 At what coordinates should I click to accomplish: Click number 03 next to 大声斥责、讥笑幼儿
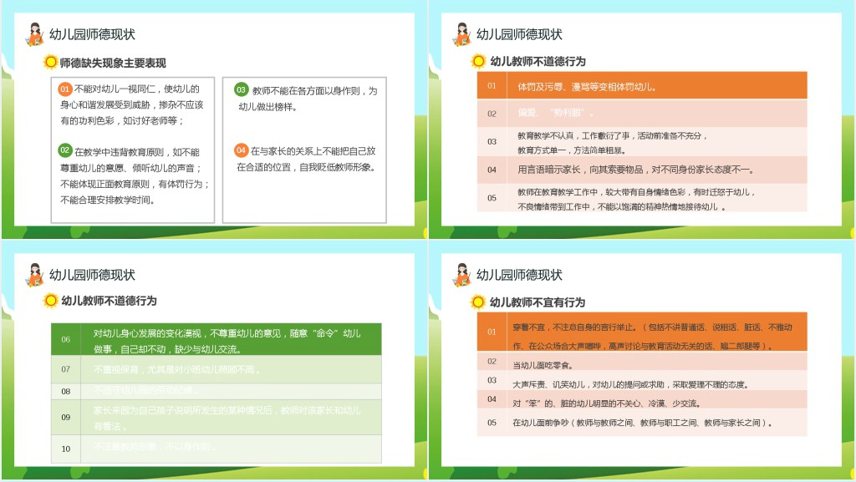tap(492, 380)
